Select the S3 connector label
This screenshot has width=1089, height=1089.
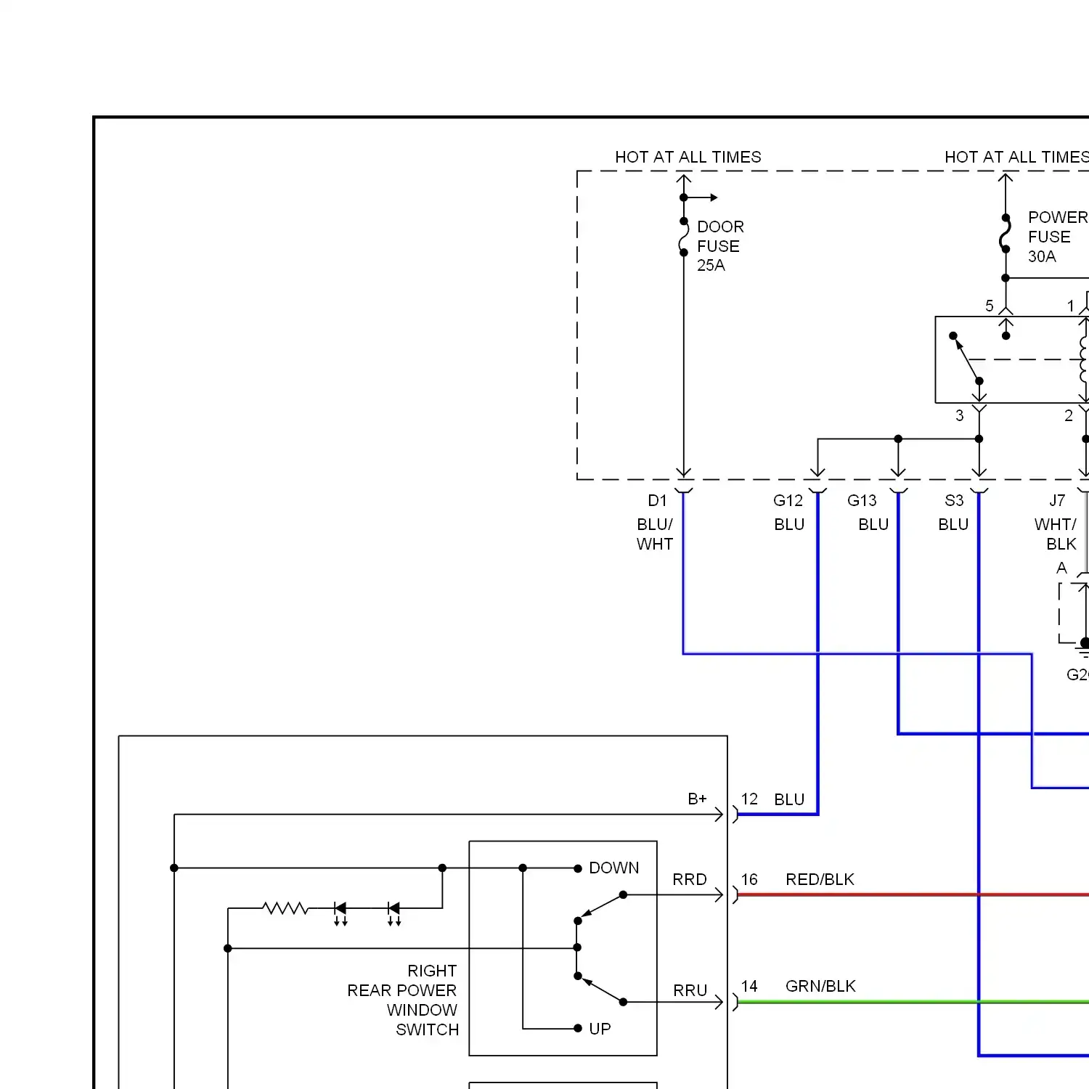pos(954,501)
